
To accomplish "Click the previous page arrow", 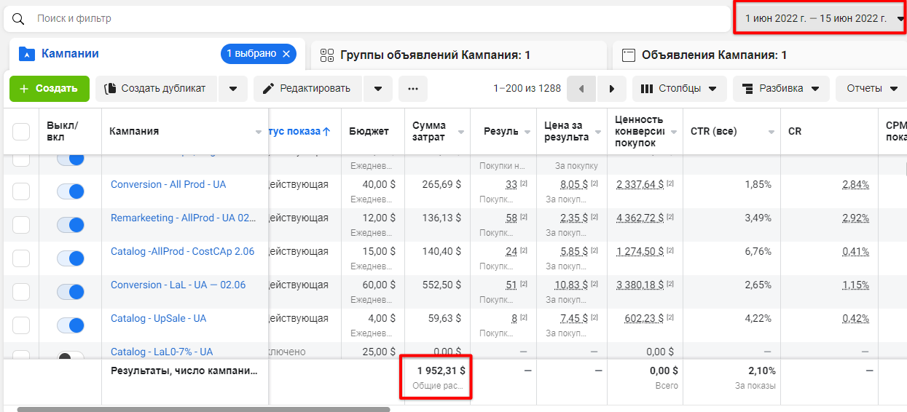I will (x=581, y=89).
